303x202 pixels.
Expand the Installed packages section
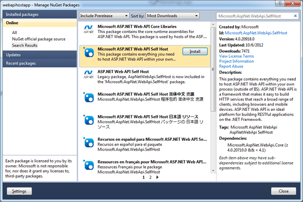click(38, 15)
